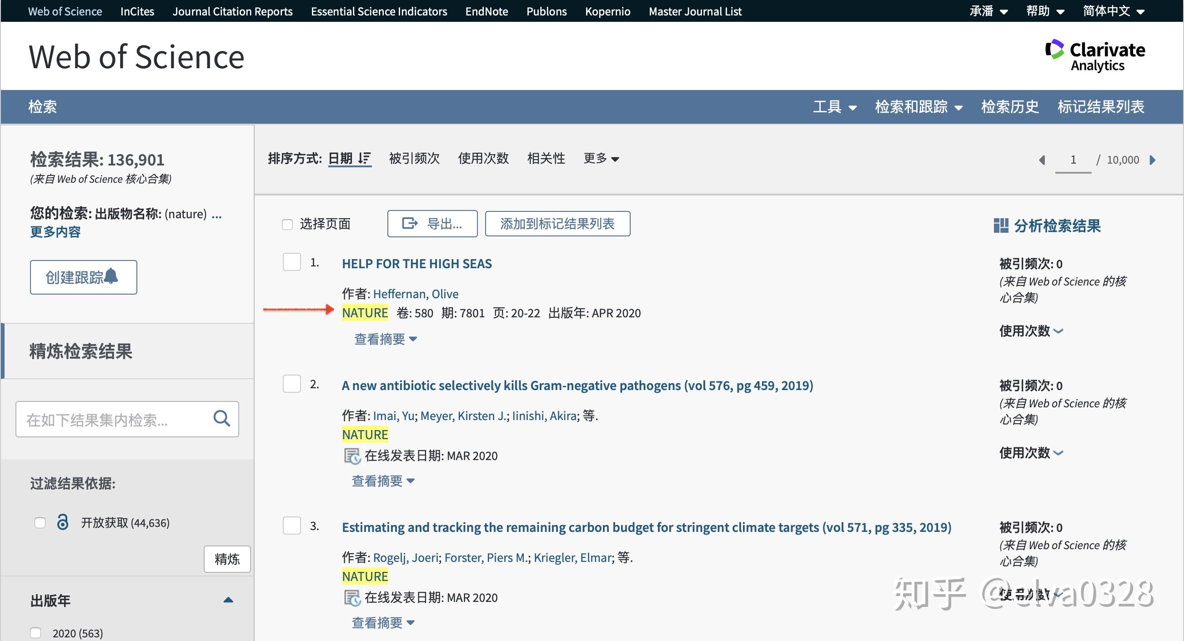Open the 检索和跟踪 dropdown menu
1184x641 pixels.
919,106
